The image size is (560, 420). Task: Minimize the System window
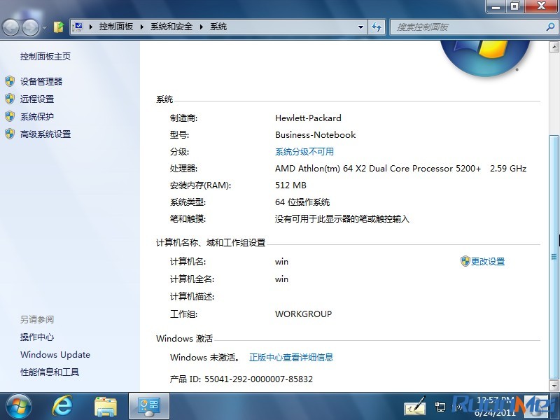496,6
